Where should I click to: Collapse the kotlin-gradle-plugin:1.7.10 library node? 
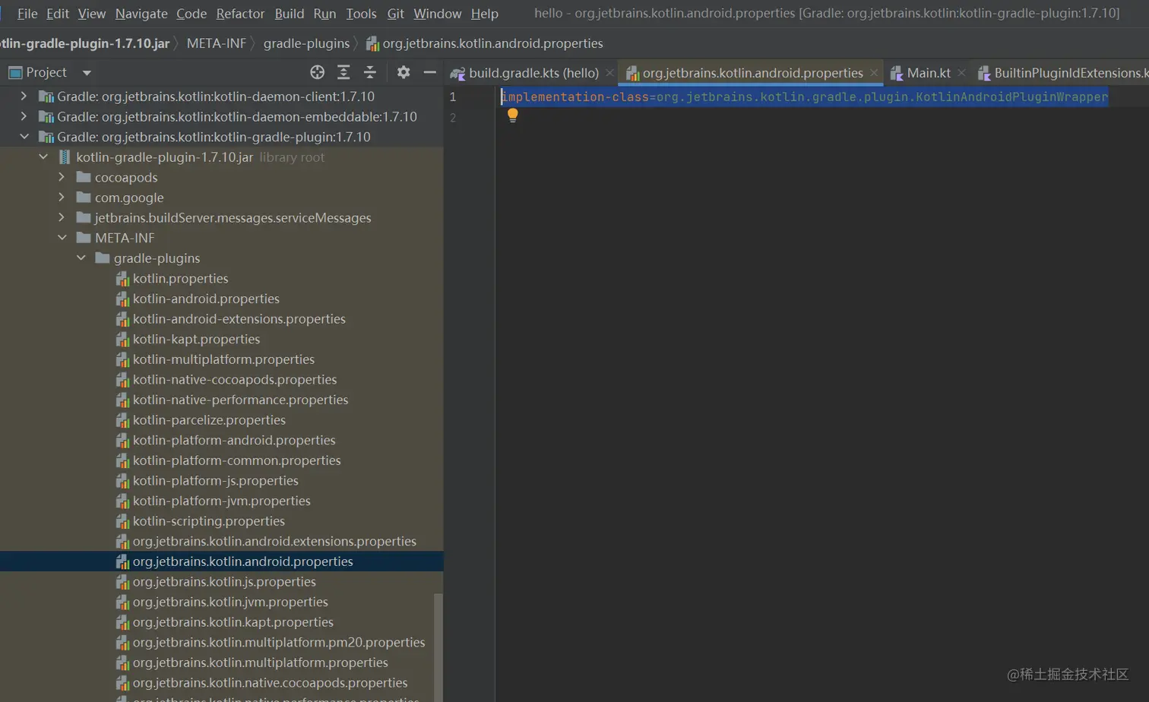click(x=24, y=137)
